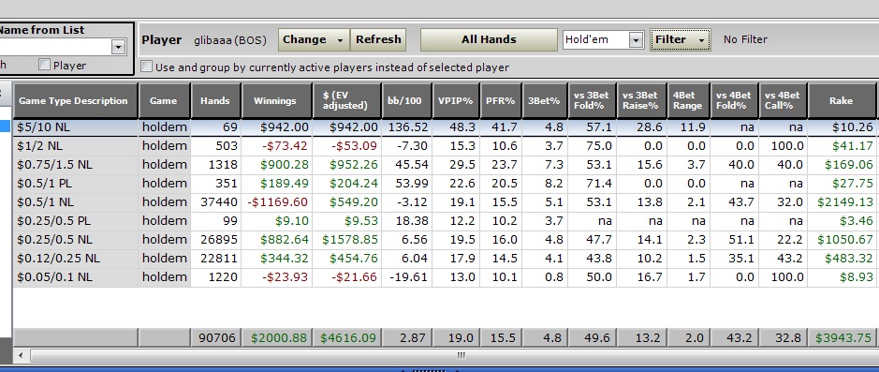Click the 37440 hands cell
This screenshot has width=879, height=372.
point(216,202)
